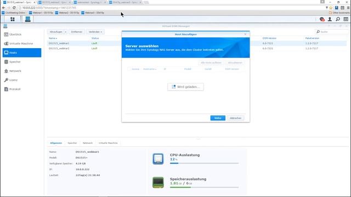Click the Status column header
The width and height of the screenshot is (351, 197).
click(95, 38)
